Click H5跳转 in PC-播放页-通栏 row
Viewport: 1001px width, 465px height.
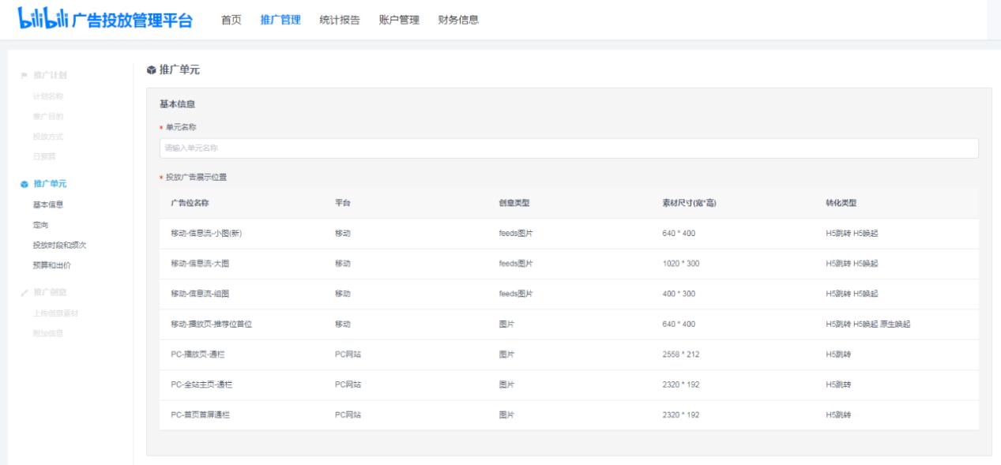[838, 354]
